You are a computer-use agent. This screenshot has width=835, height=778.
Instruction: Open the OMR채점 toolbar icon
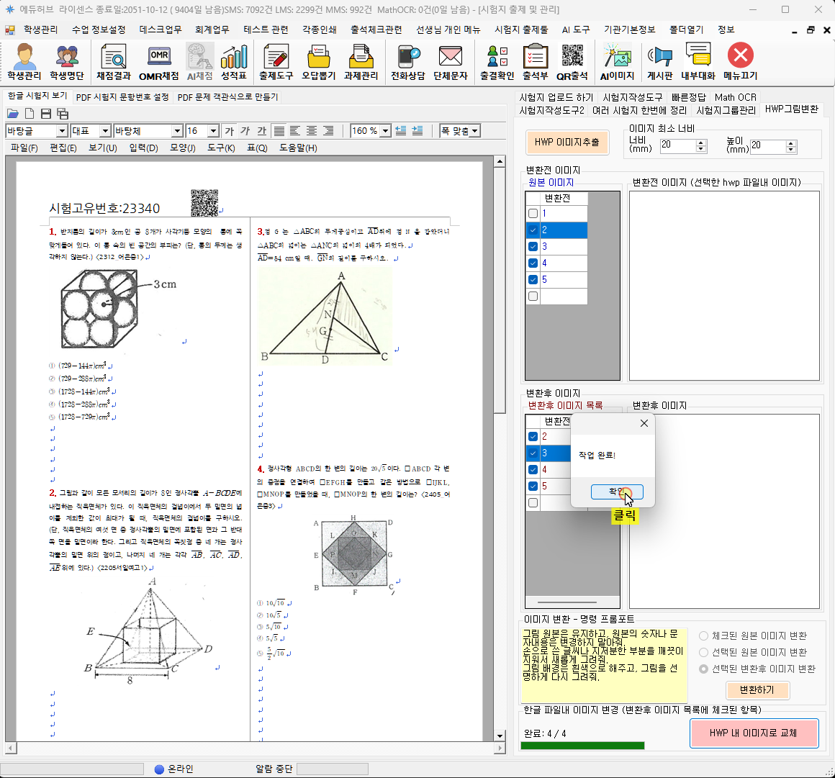tap(158, 61)
